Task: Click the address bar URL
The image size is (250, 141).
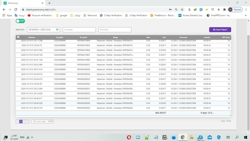Action: pyautogui.click(x=41, y=10)
